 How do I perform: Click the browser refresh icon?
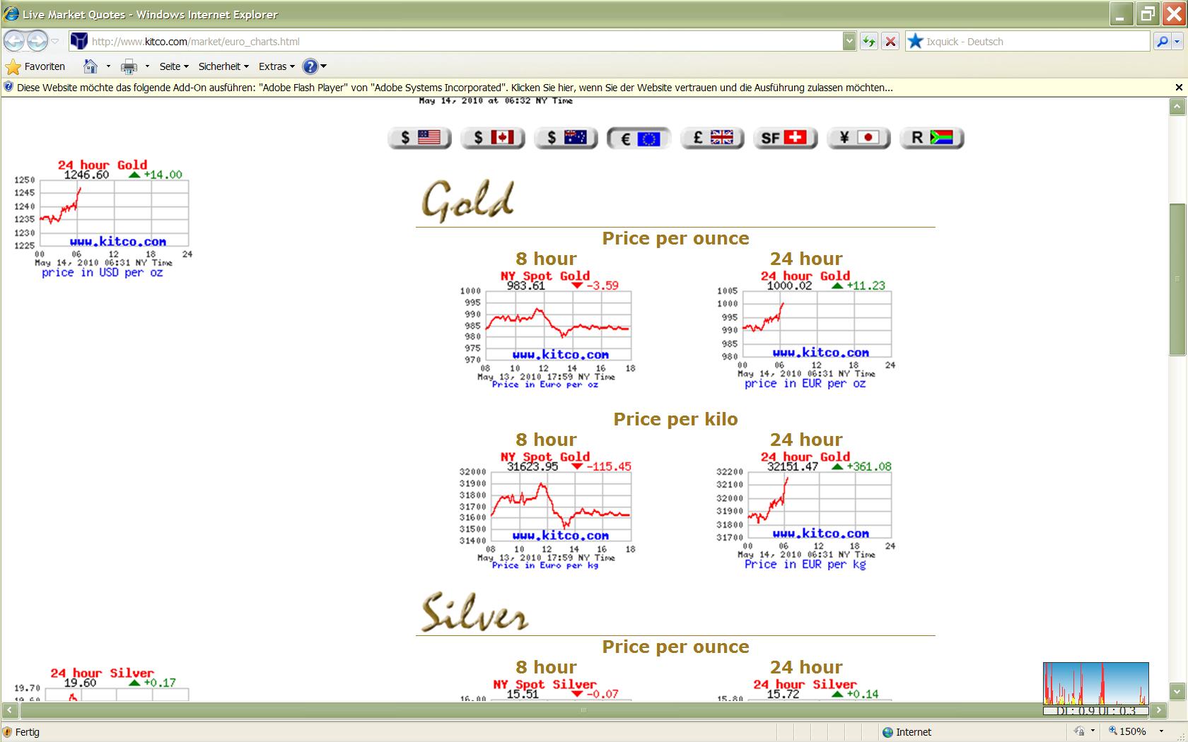(868, 42)
